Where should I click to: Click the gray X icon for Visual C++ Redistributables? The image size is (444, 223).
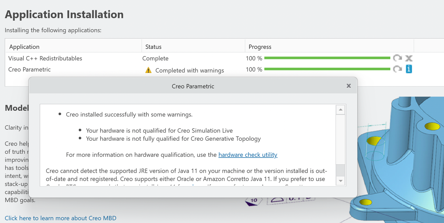click(409, 58)
